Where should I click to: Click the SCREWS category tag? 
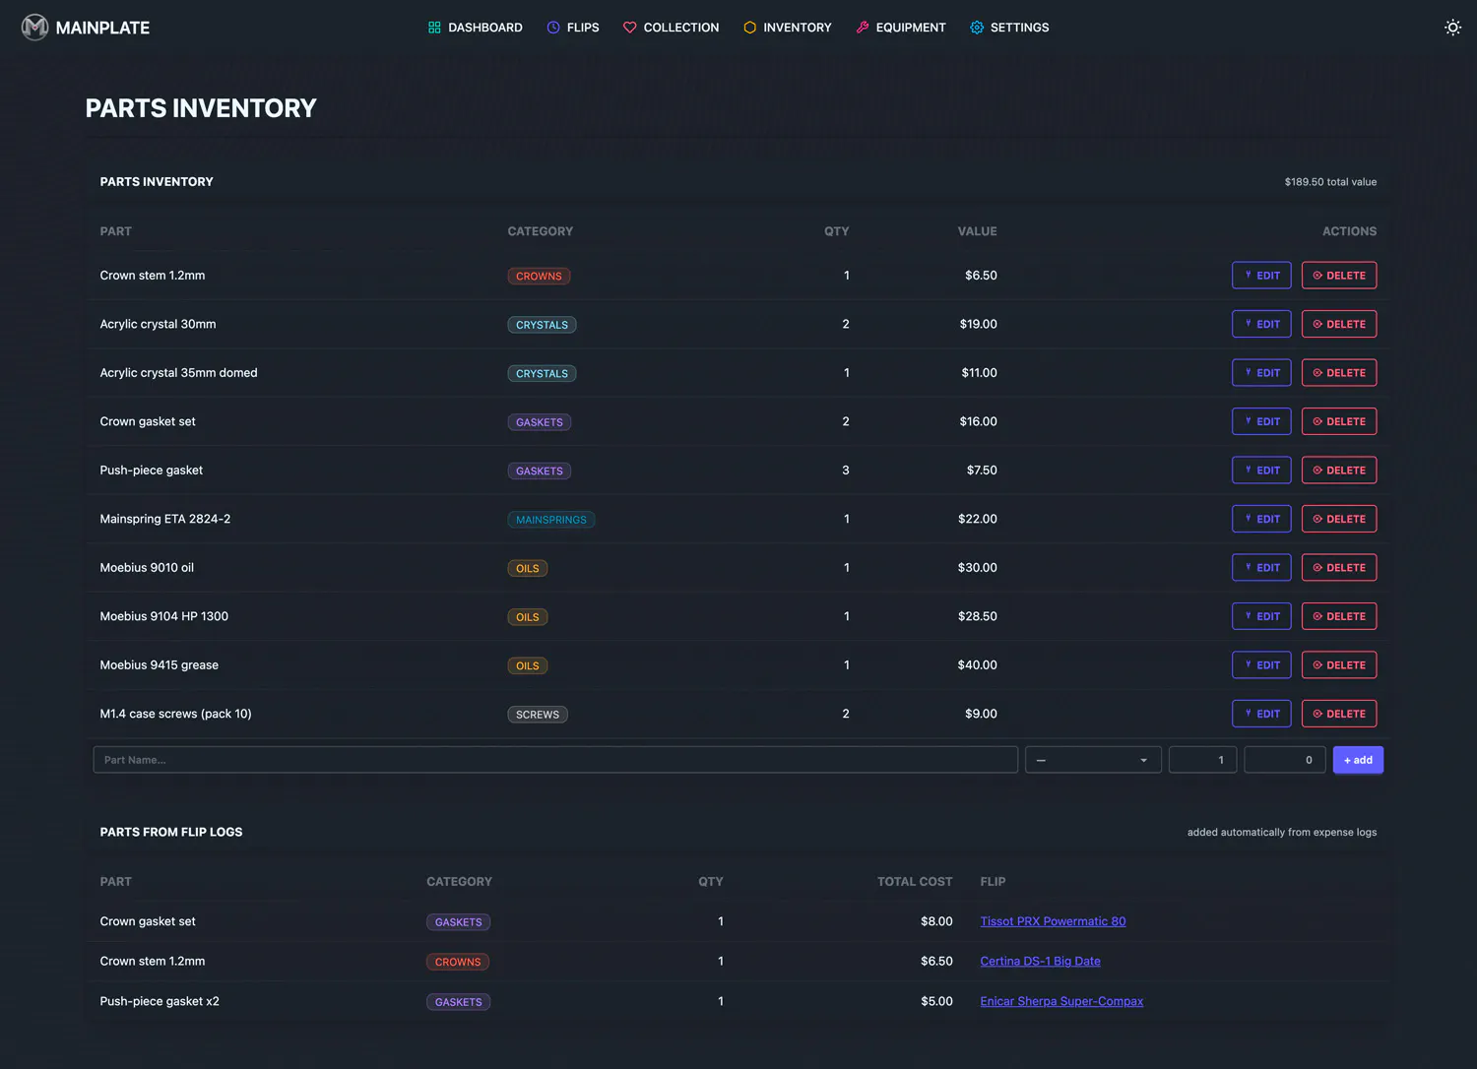tap(538, 715)
